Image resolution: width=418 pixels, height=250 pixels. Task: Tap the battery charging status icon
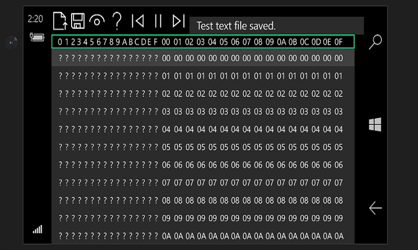point(37,37)
